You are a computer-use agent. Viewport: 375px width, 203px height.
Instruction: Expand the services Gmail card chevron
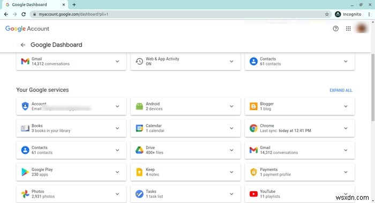[346, 150]
